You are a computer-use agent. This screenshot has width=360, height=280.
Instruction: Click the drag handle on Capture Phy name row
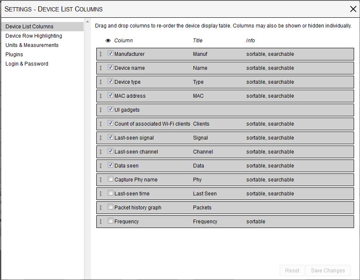101,180
